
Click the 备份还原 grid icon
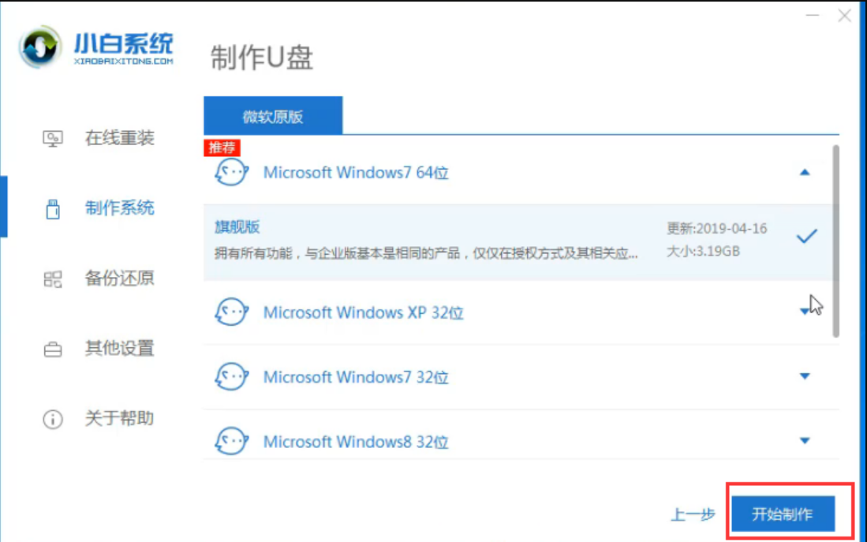pyautogui.click(x=53, y=278)
